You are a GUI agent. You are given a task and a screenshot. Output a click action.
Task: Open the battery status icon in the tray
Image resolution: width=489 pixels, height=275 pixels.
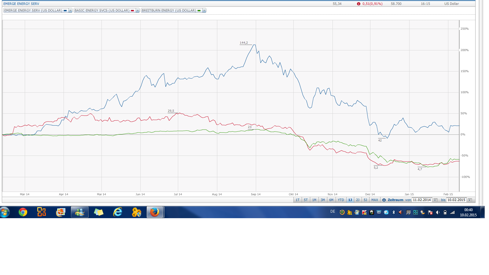tap(445, 212)
